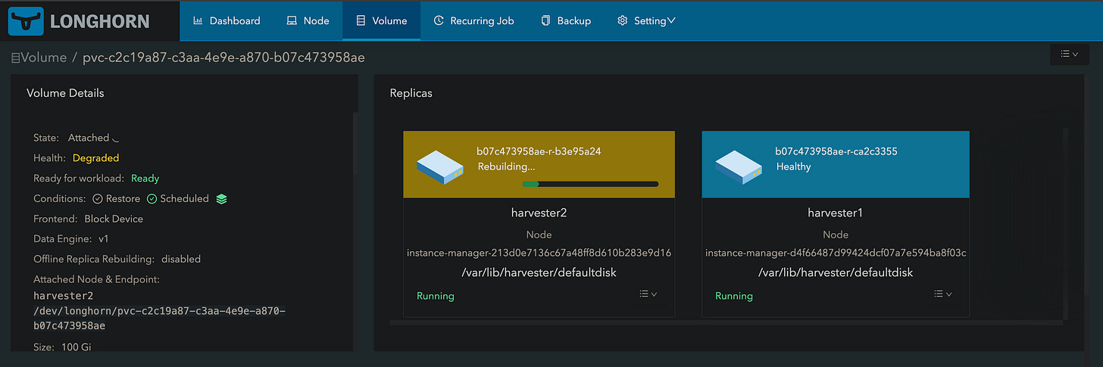The width and height of the screenshot is (1103, 367).
Task: Open the Recurring Job tab
Action: (473, 20)
